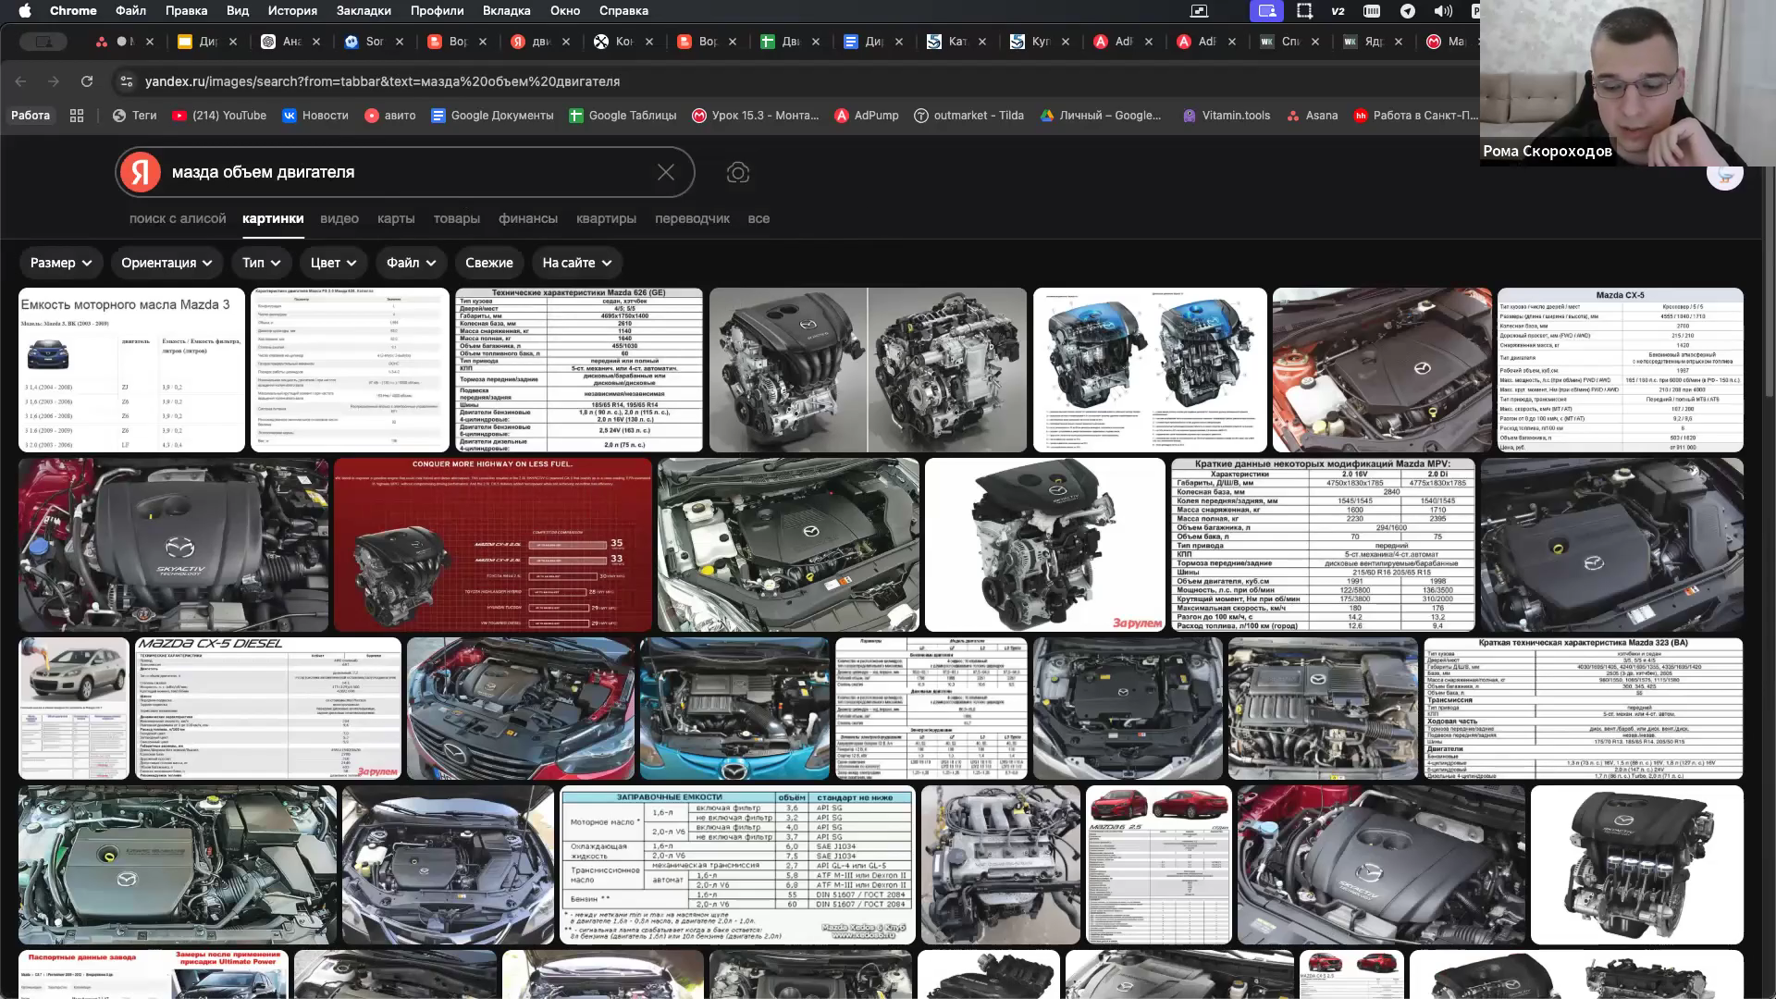Open outmarket - Tilda bookmark
This screenshot has width=1776, height=999.
pyautogui.click(x=968, y=116)
